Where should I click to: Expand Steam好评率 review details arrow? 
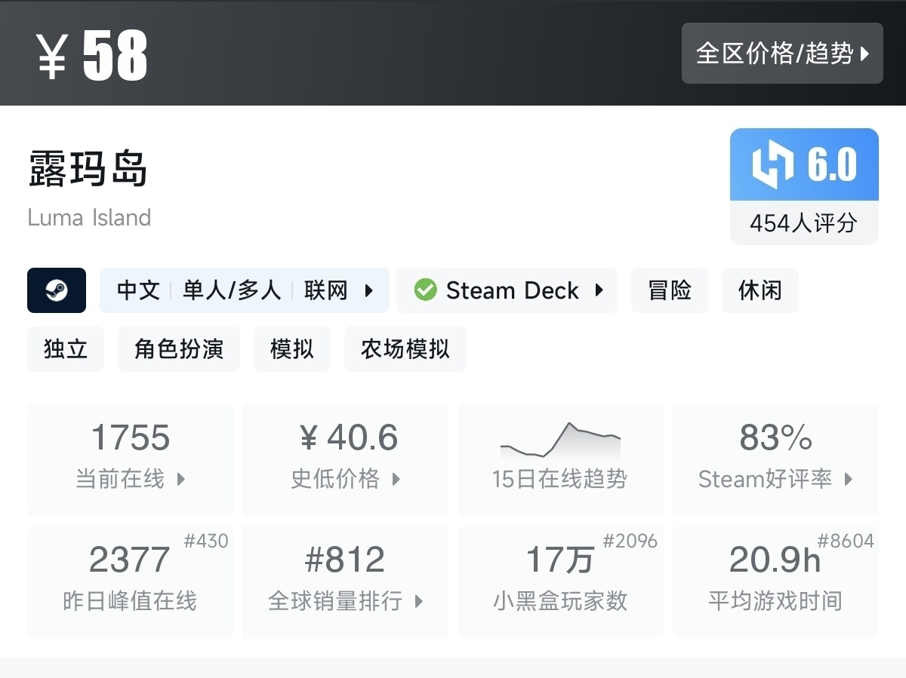coord(849,479)
